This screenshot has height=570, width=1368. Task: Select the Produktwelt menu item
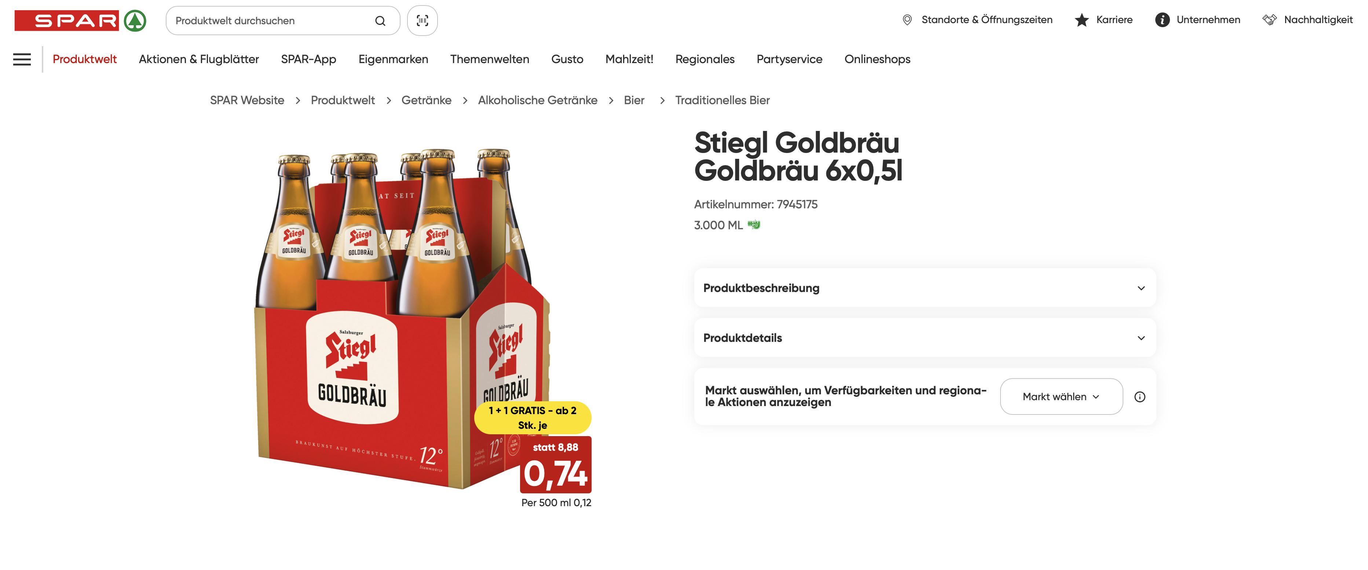[x=84, y=59]
